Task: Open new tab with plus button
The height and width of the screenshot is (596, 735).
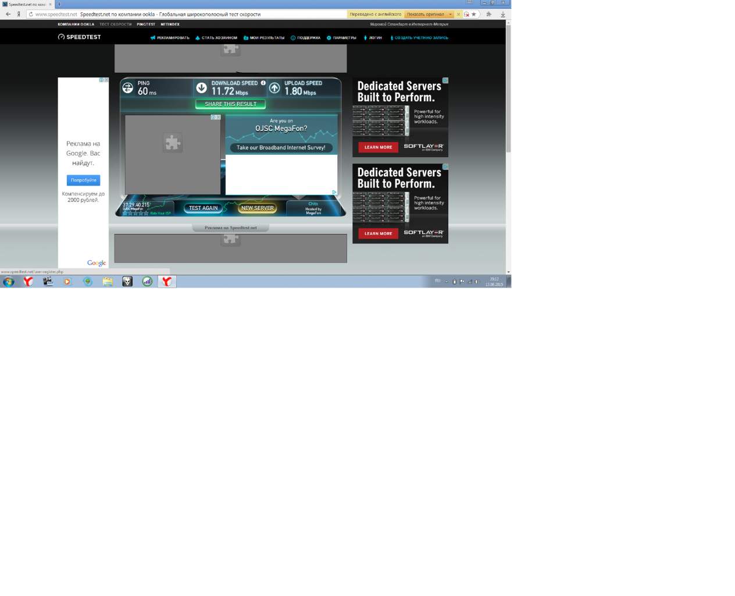Action: [59, 4]
